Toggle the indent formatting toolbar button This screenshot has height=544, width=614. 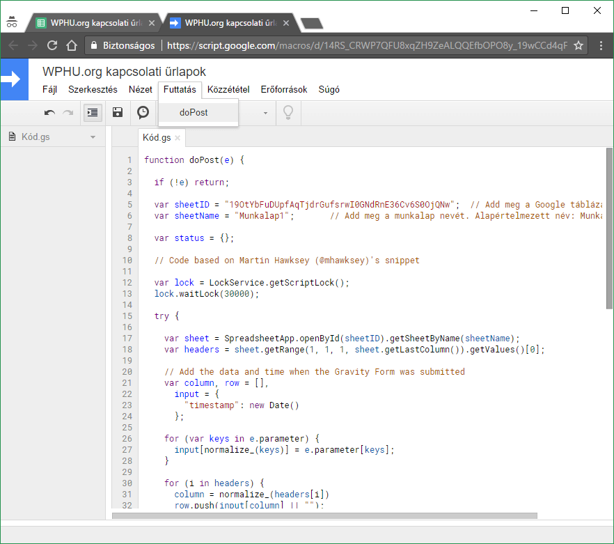pos(93,113)
